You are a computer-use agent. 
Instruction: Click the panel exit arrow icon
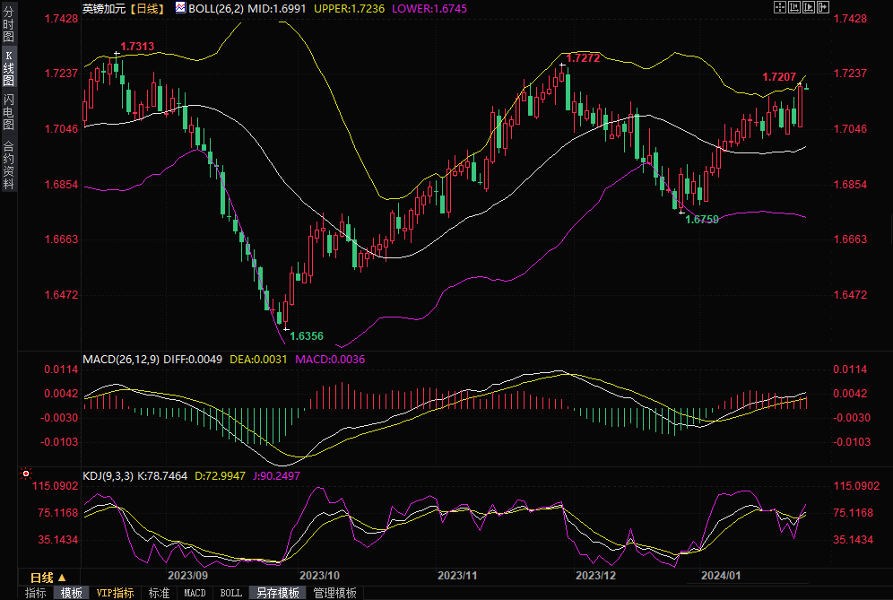[x=822, y=7]
